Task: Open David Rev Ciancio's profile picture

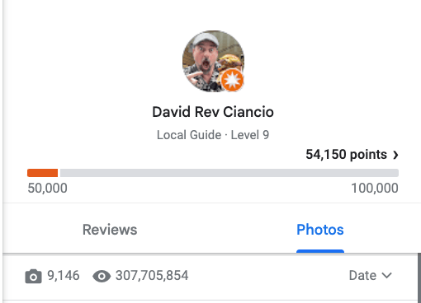Action: [x=213, y=61]
